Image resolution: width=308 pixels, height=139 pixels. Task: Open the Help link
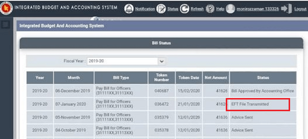point(220,9)
